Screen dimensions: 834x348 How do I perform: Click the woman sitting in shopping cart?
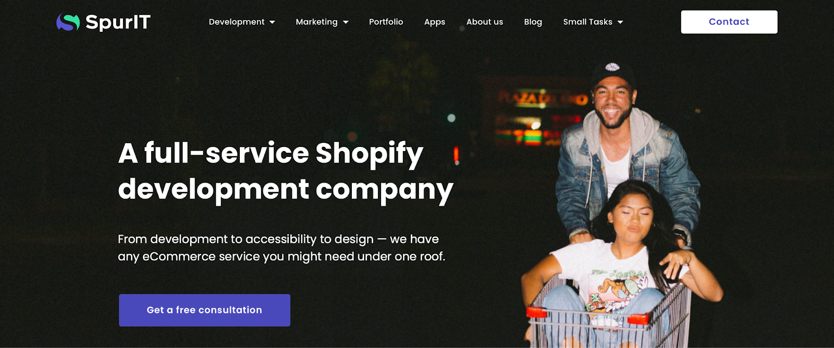coord(623,260)
